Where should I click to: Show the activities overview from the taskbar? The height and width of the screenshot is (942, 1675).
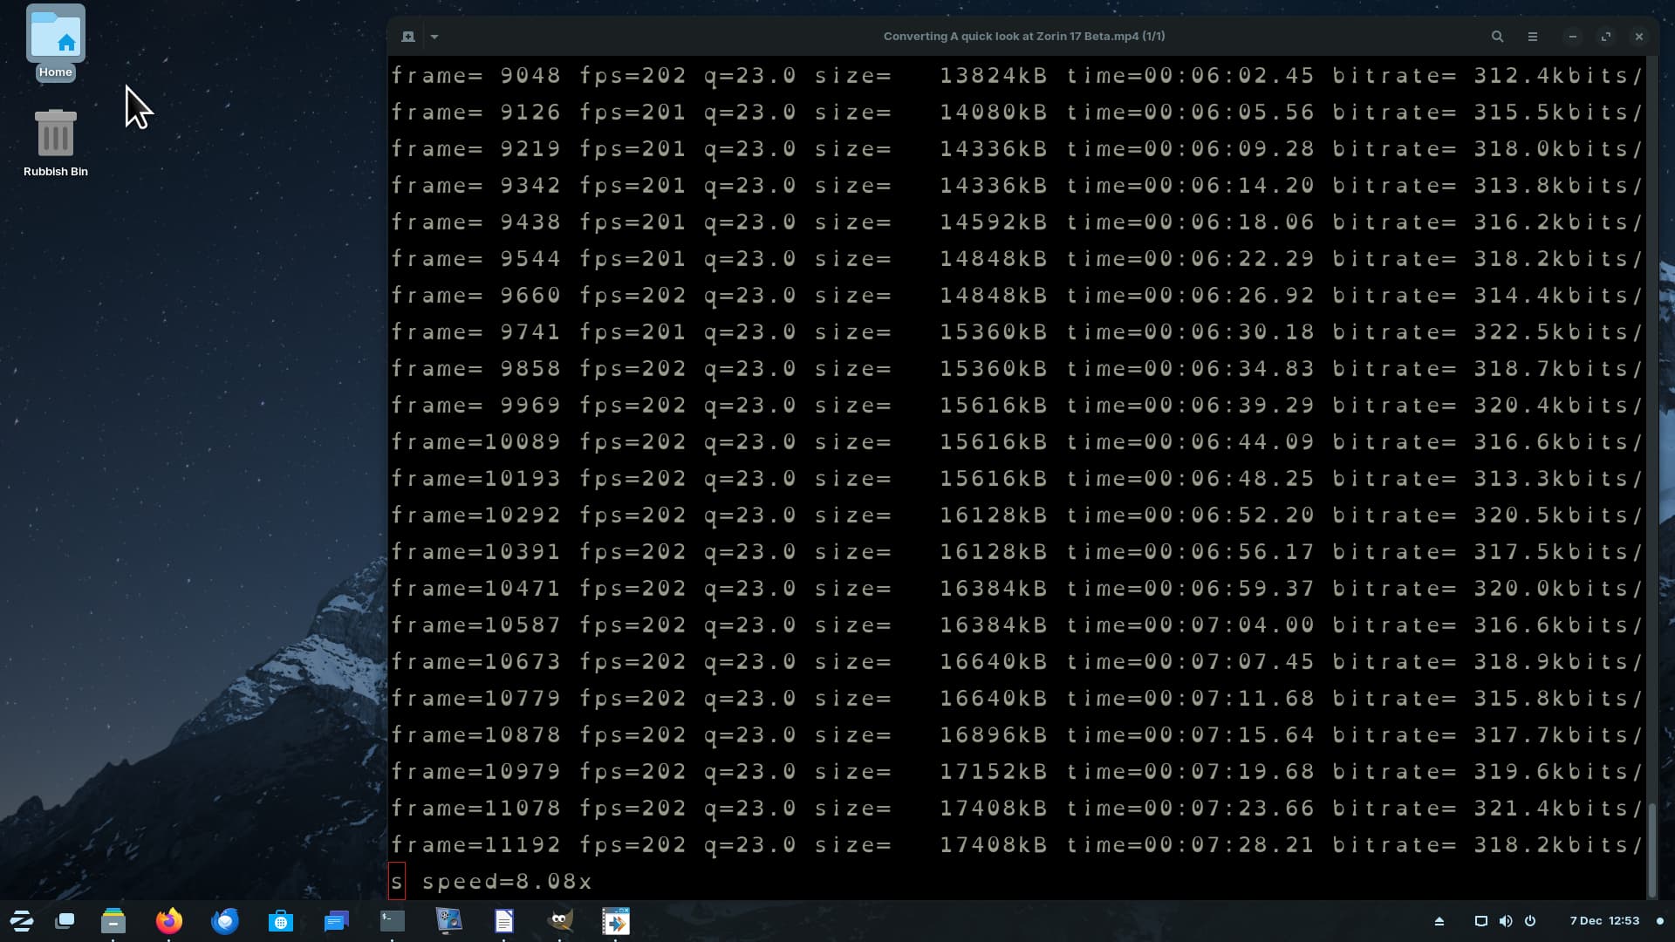coord(65,921)
